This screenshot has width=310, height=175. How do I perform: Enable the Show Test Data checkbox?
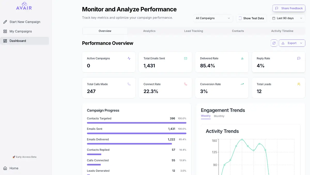click(x=240, y=18)
